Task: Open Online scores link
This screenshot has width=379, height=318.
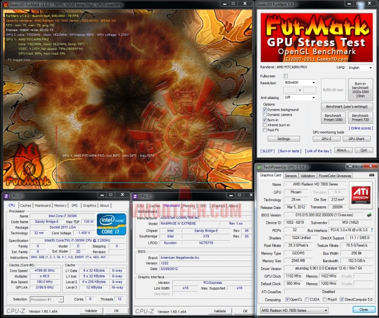Action: [x=361, y=128]
